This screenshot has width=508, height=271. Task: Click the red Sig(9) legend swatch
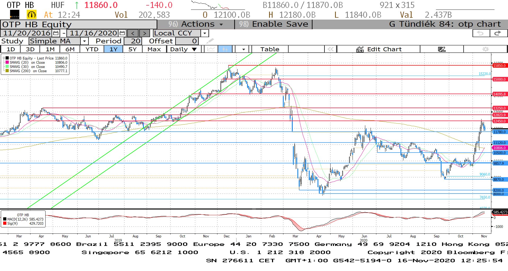coord(5,223)
